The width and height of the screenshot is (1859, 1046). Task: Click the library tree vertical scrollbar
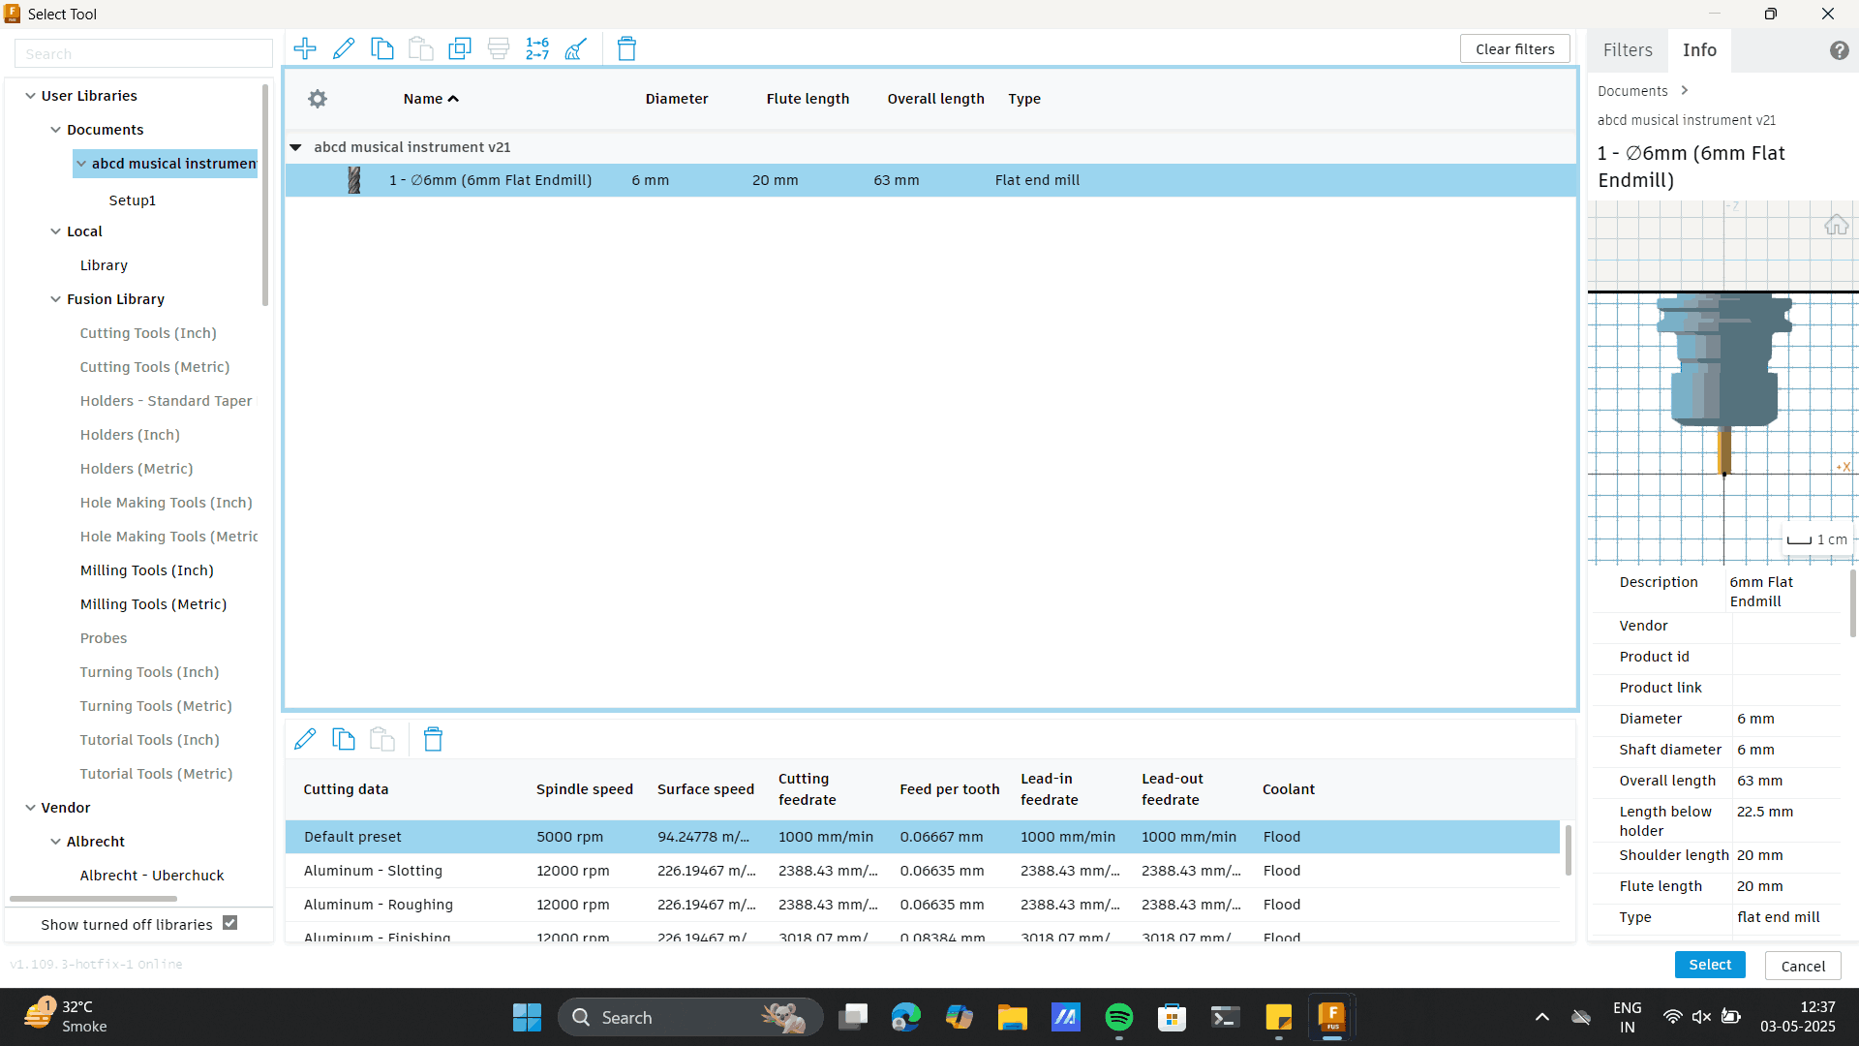pyautogui.click(x=265, y=196)
